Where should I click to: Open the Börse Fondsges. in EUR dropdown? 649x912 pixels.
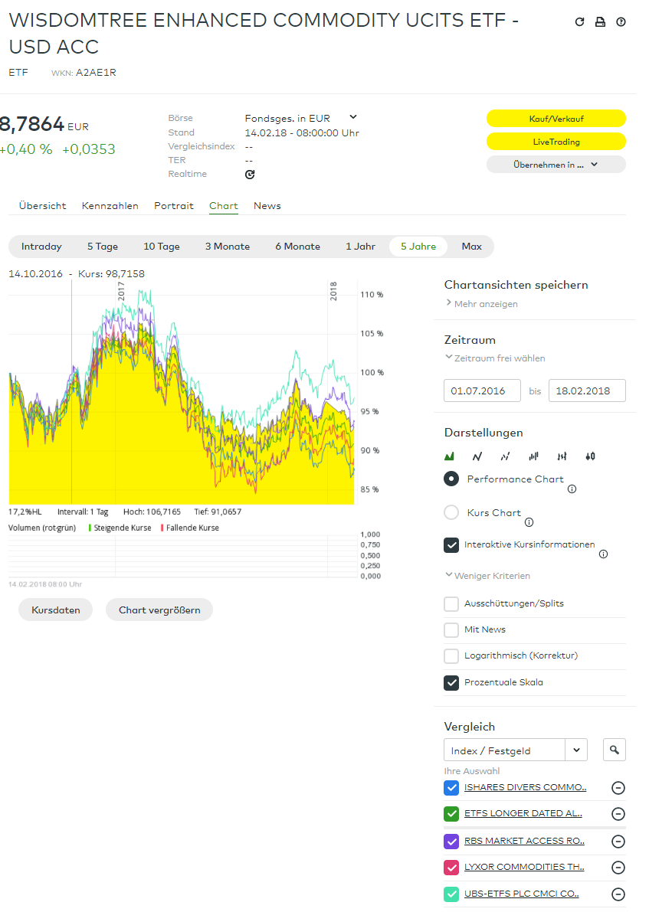click(x=301, y=118)
